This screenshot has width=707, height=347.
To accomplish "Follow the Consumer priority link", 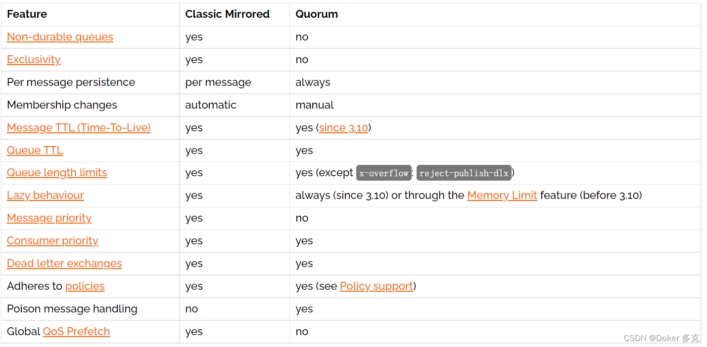I will [x=52, y=241].
